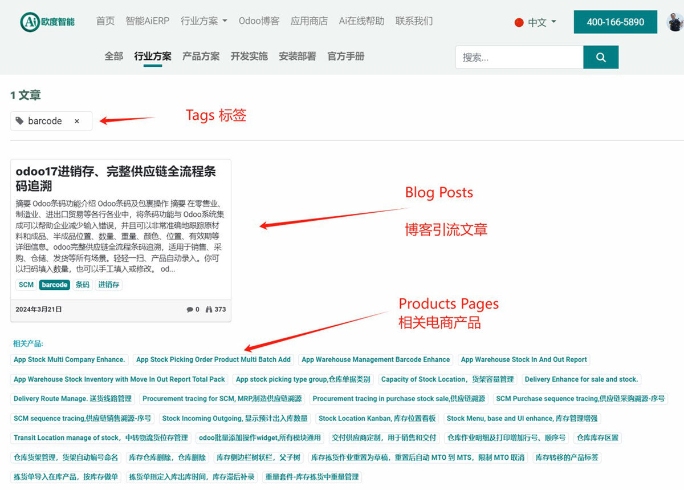Open 重量套件-库存拣货中重量管理
The width and height of the screenshot is (684, 490).
(x=312, y=476)
